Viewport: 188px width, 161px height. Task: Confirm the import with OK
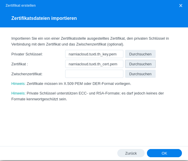pyautogui.click(x=164, y=153)
